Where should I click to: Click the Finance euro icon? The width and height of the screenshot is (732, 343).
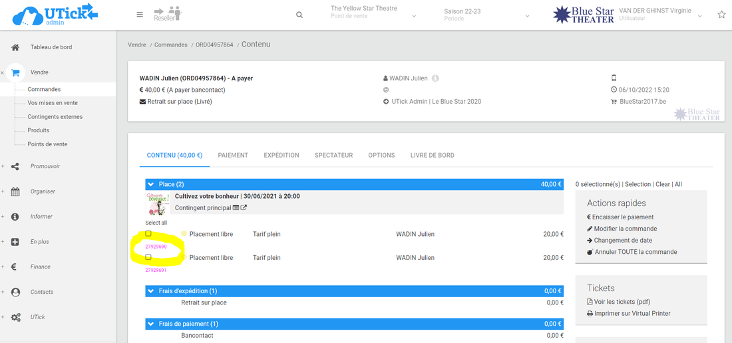pyautogui.click(x=15, y=267)
